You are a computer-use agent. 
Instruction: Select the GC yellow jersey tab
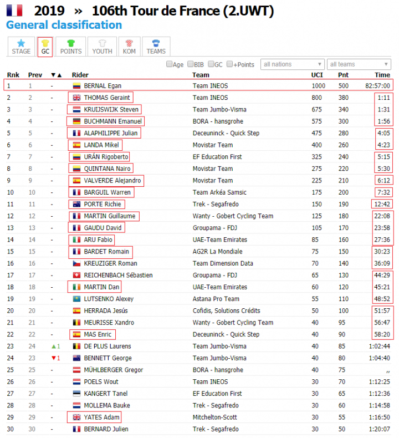[45, 47]
